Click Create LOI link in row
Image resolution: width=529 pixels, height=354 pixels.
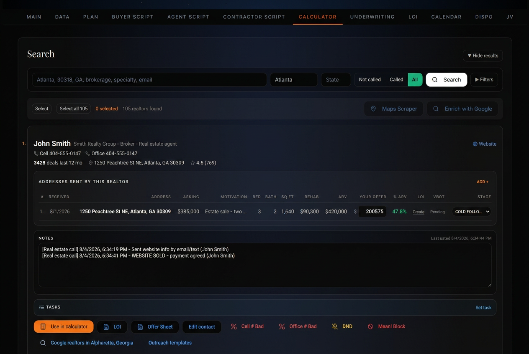click(419, 212)
